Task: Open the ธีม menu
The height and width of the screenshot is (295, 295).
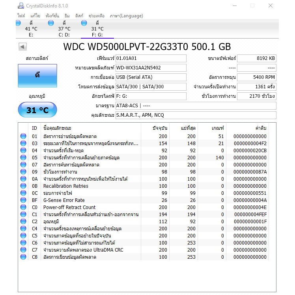Action: click(67, 16)
